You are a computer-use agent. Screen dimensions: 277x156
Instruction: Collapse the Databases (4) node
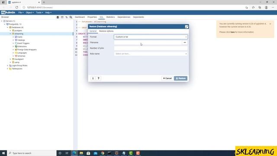[7, 27]
